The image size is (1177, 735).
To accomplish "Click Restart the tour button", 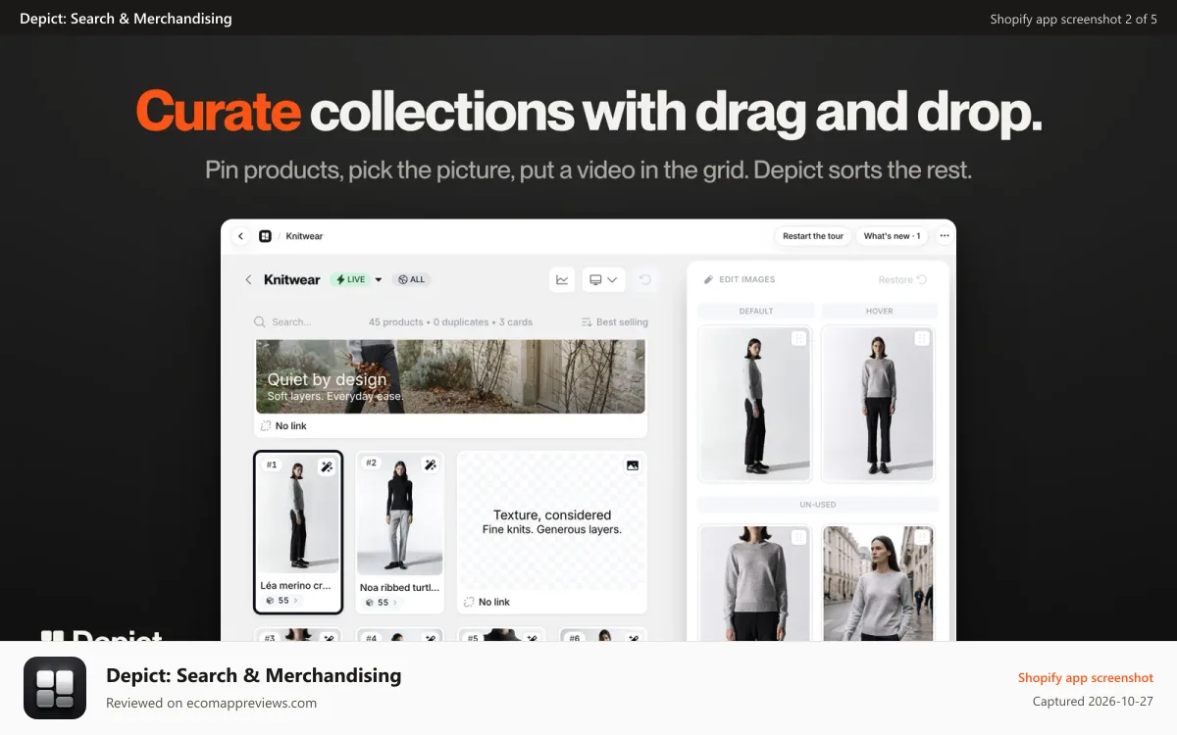I will (813, 236).
